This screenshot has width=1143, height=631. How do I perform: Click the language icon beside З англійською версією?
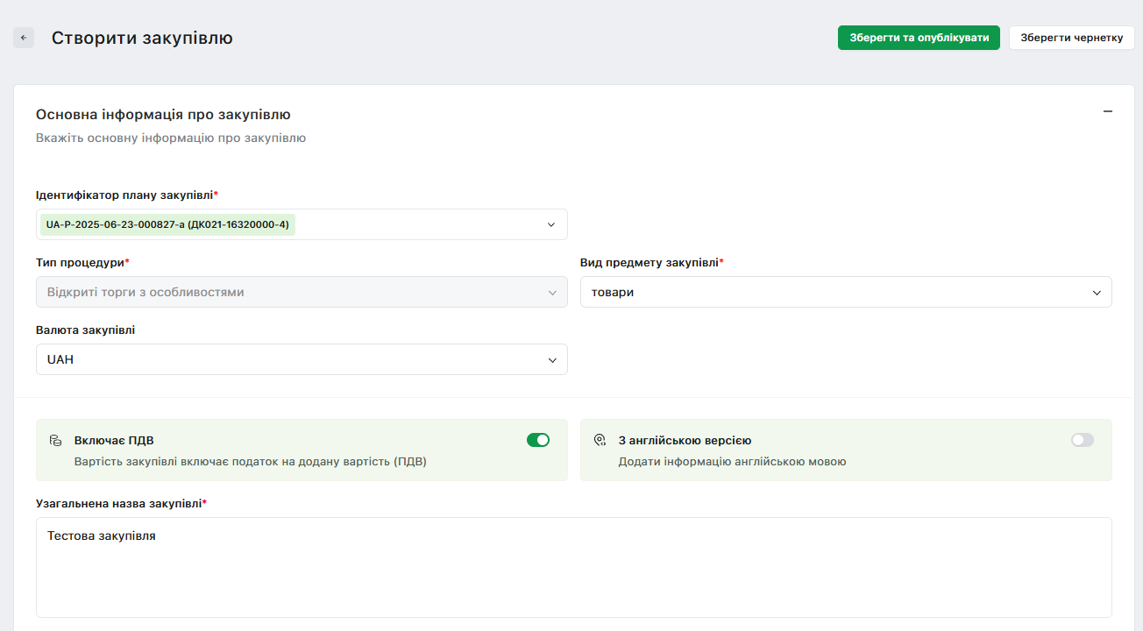pos(600,440)
